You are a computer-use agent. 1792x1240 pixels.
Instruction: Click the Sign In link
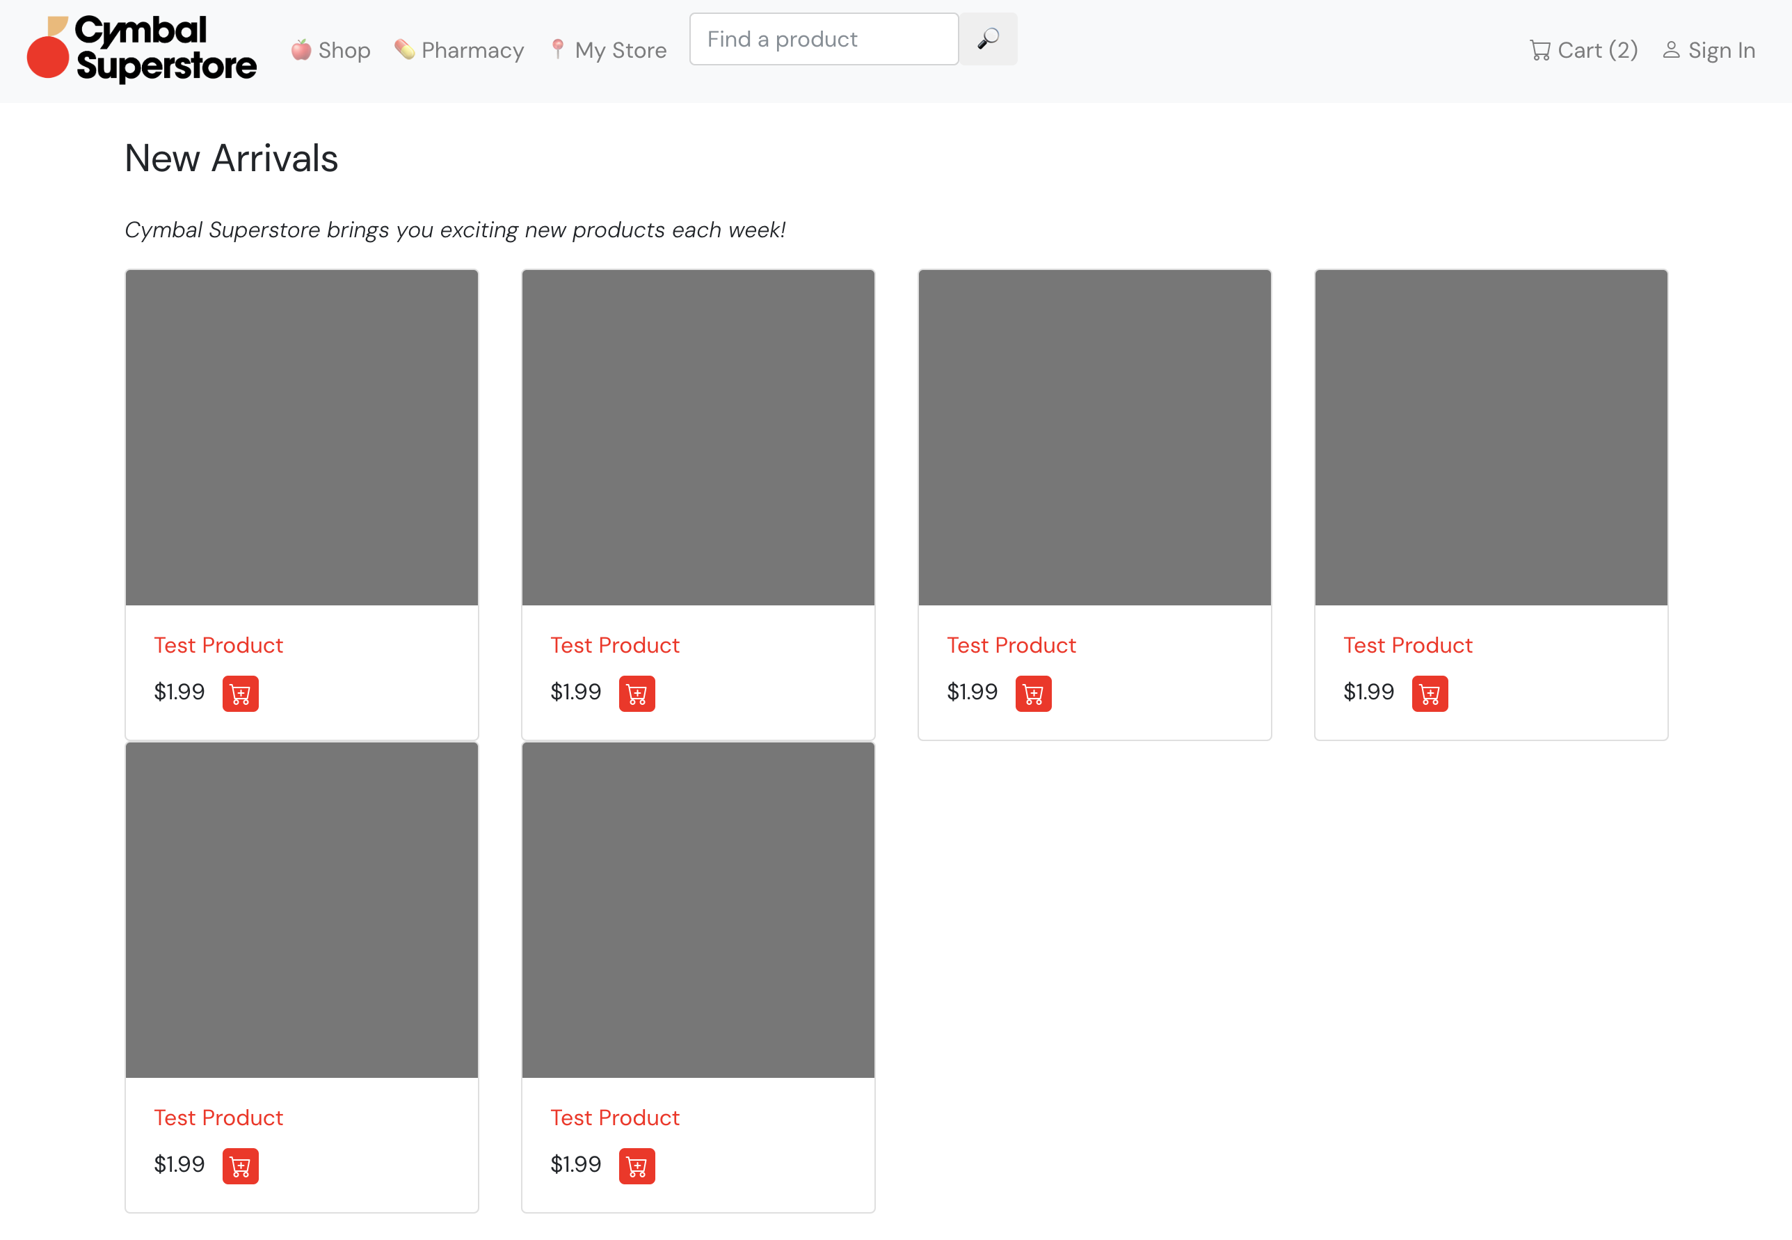click(x=1708, y=51)
